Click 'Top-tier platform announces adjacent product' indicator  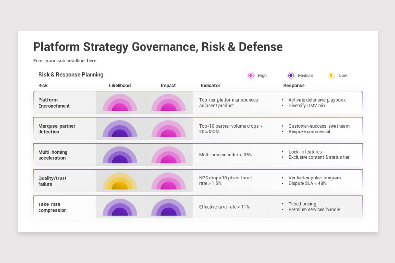pos(229,103)
